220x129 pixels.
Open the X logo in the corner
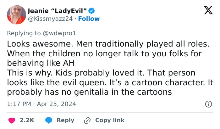pos(208,10)
